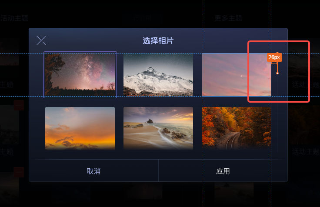Click the orange measurement handle dot
The height and width of the screenshot is (207, 320).
[277, 73]
